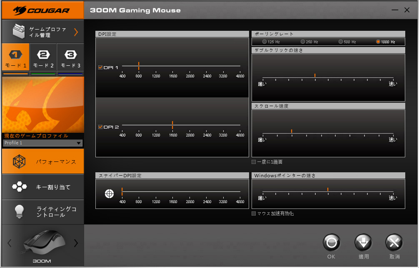Screen dimensions: 419x268
Task: Close the 300M Gaming Mouse window
Action: pos(407,10)
